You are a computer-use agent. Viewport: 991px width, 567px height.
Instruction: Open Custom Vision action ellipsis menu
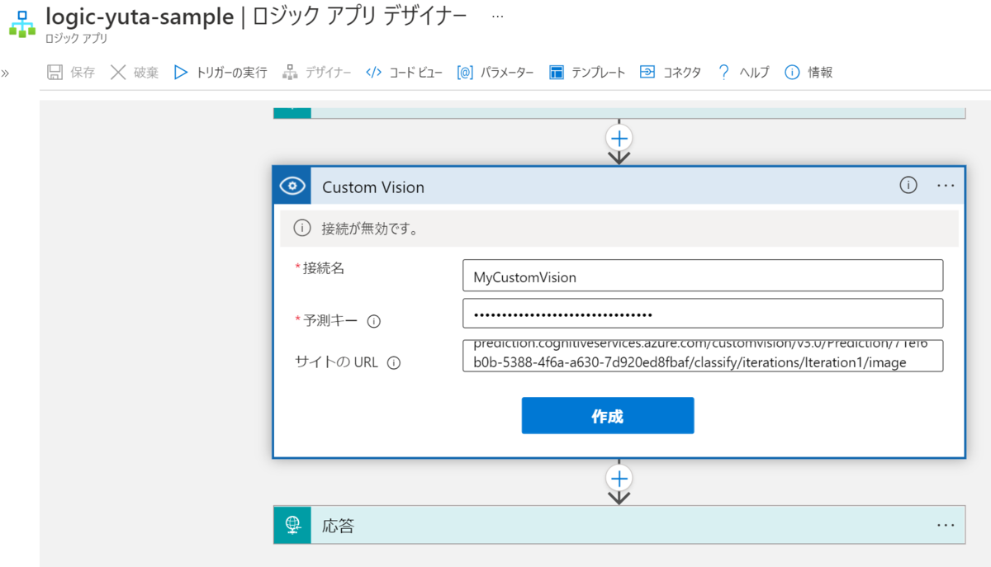[946, 187]
